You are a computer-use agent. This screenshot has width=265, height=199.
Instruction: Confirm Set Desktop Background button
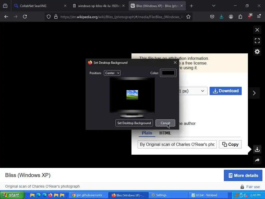pyautogui.click(x=134, y=123)
